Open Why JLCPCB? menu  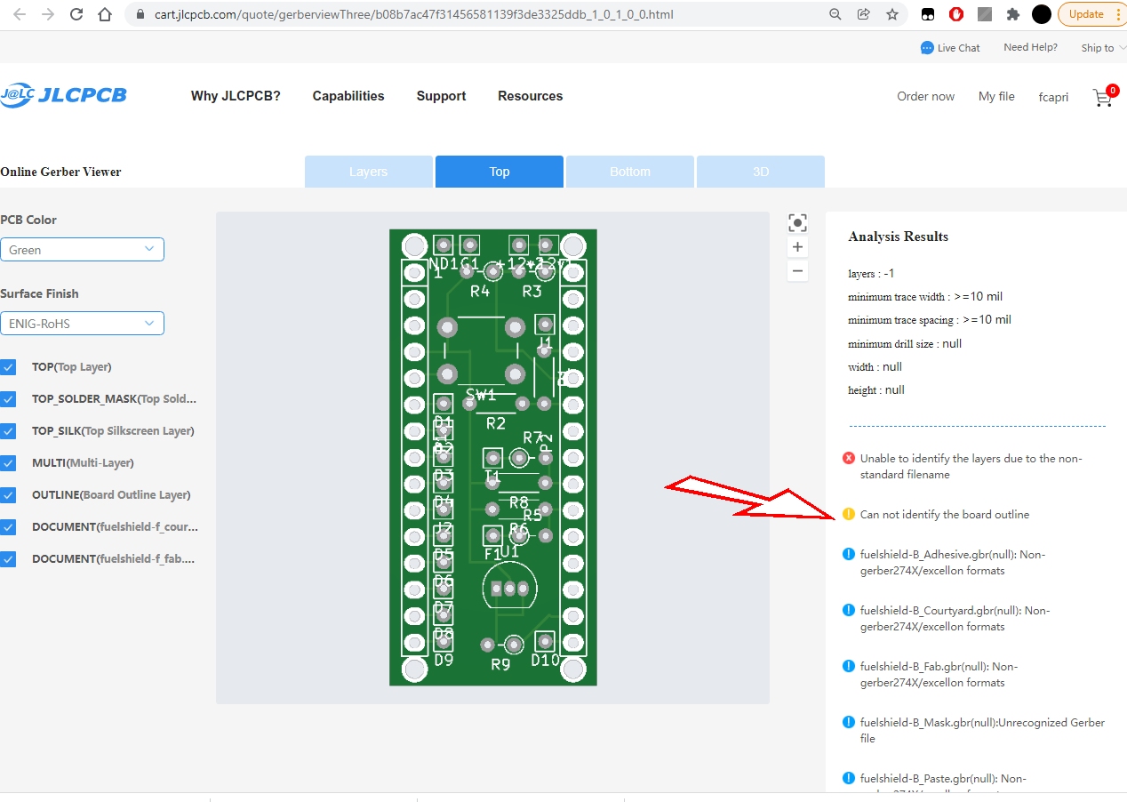236,96
